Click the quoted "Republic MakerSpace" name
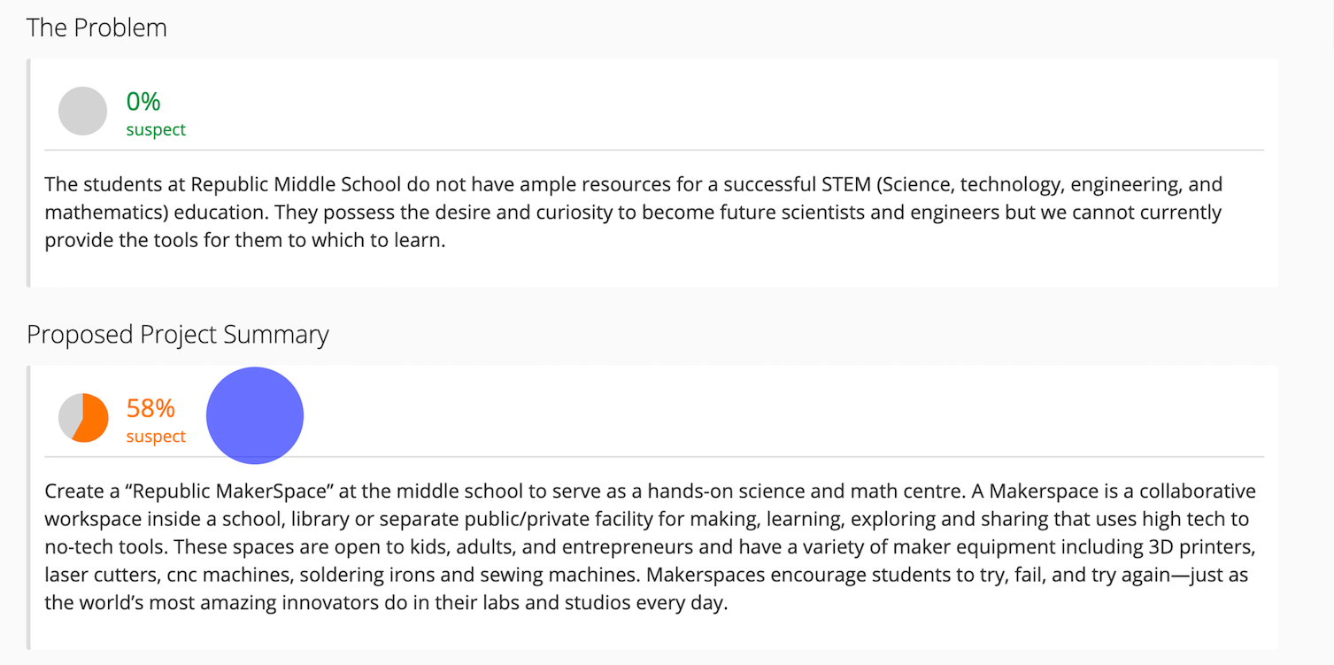 click(197, 491)
